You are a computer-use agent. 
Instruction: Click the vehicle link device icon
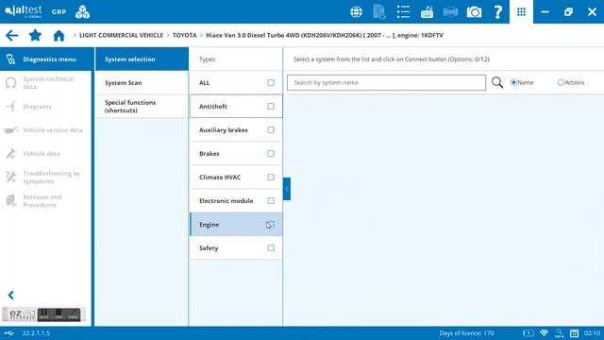pyautogui.click(x=450, y=12)
